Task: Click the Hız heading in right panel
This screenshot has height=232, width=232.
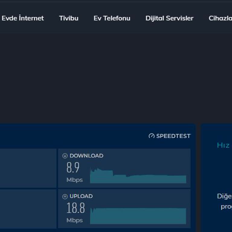Action: 223,145
